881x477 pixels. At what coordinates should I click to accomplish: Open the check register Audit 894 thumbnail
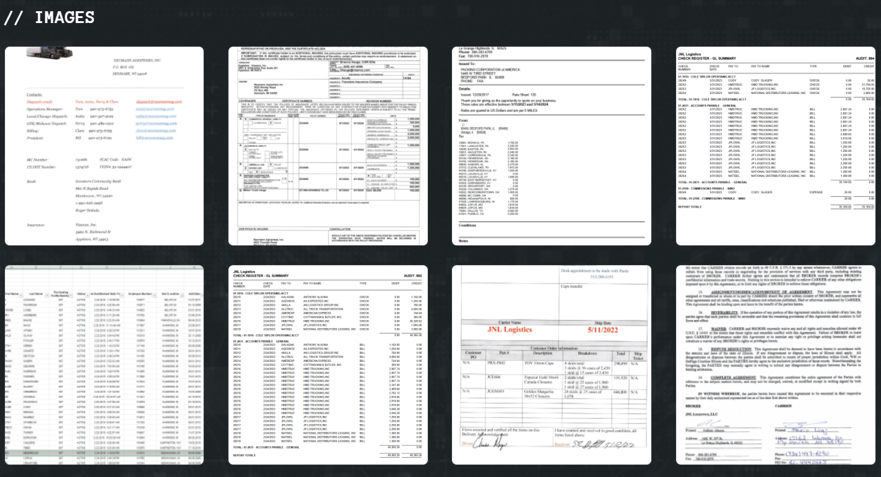click(776, 146)
